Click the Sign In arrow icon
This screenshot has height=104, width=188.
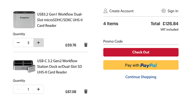pyautogui.click(x=164, y=11)
